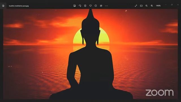Click the Edit image icon

[74, 6]
